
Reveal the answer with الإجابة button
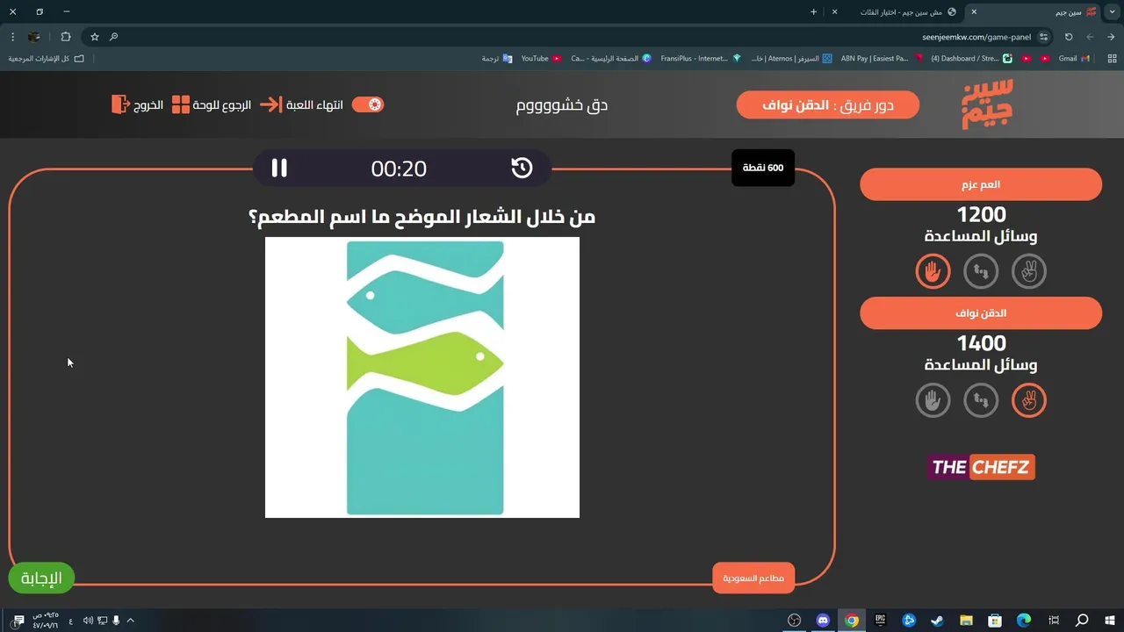[41, 578]
